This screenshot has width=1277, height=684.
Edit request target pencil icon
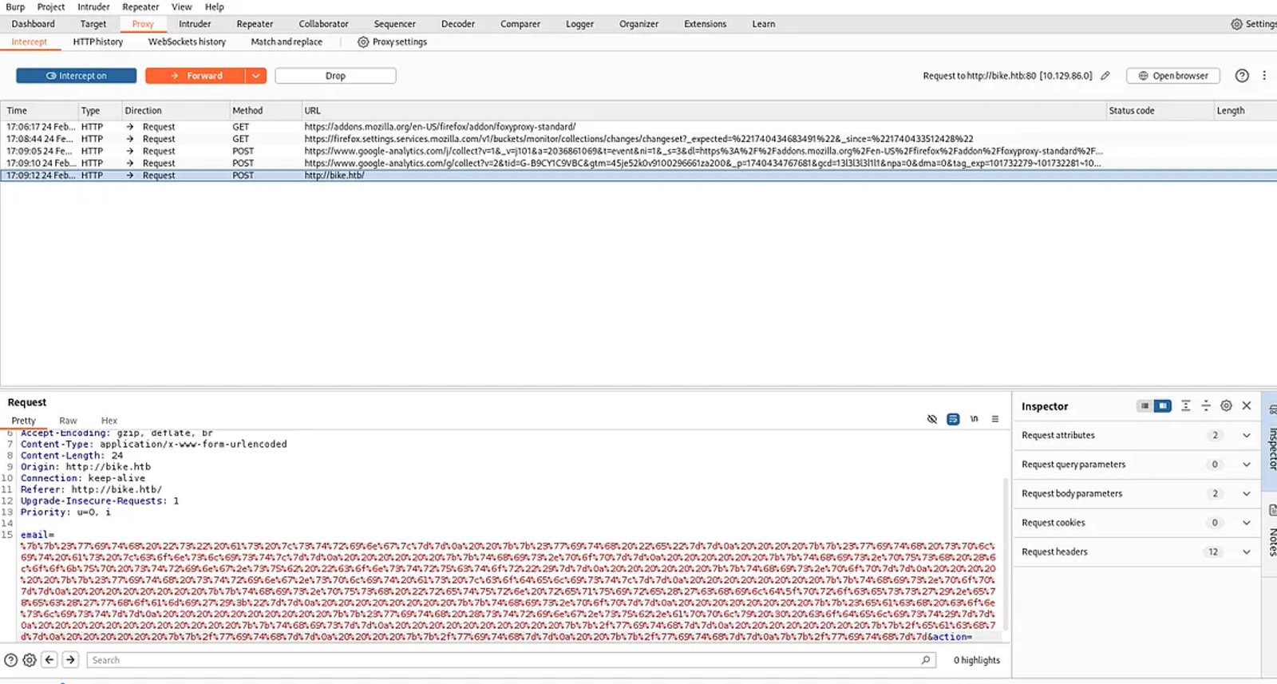1105,76
